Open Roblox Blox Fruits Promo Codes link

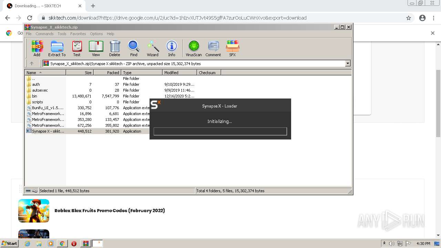[110, 210]
